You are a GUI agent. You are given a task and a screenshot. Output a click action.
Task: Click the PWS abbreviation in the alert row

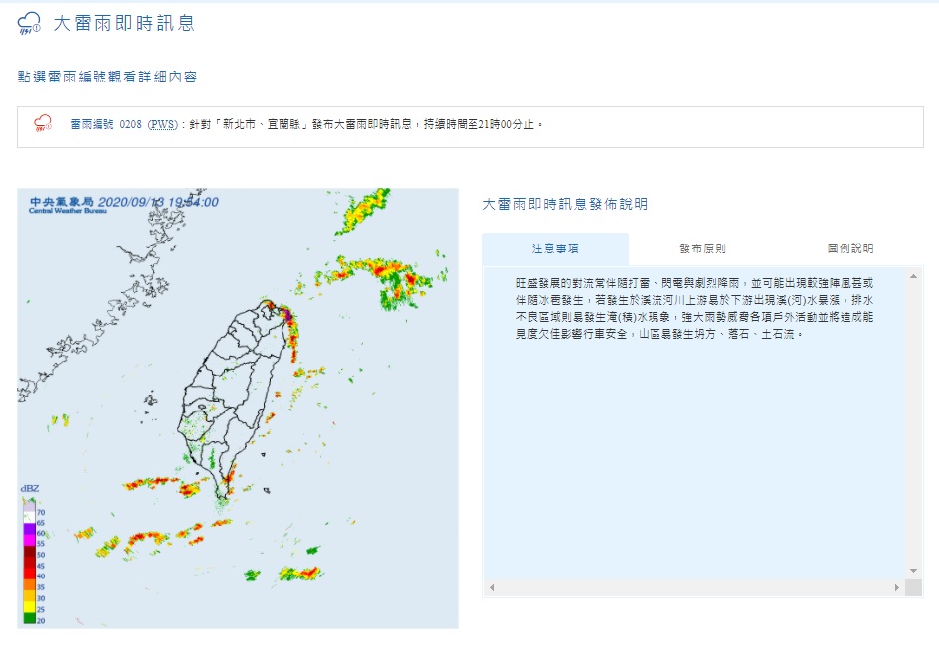tap(162, 125)
